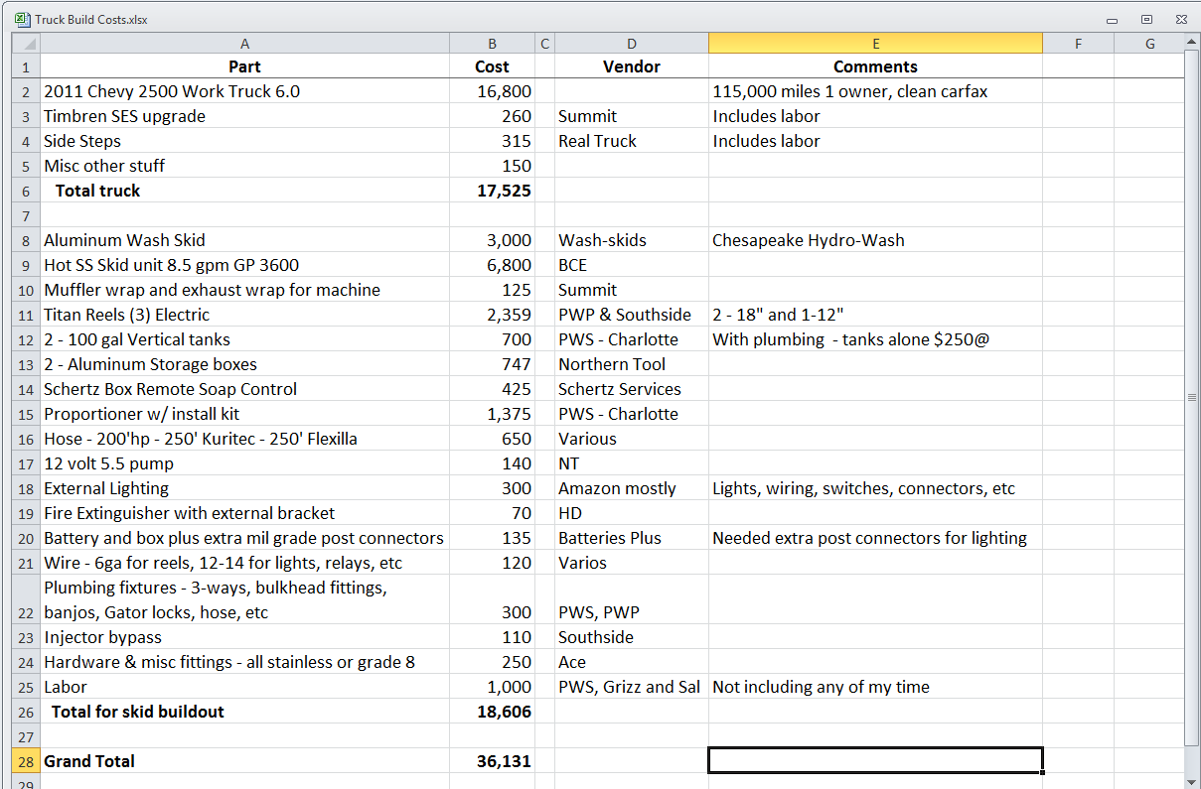
Task: Restore the workbook window size
Action: [1146, 19]
